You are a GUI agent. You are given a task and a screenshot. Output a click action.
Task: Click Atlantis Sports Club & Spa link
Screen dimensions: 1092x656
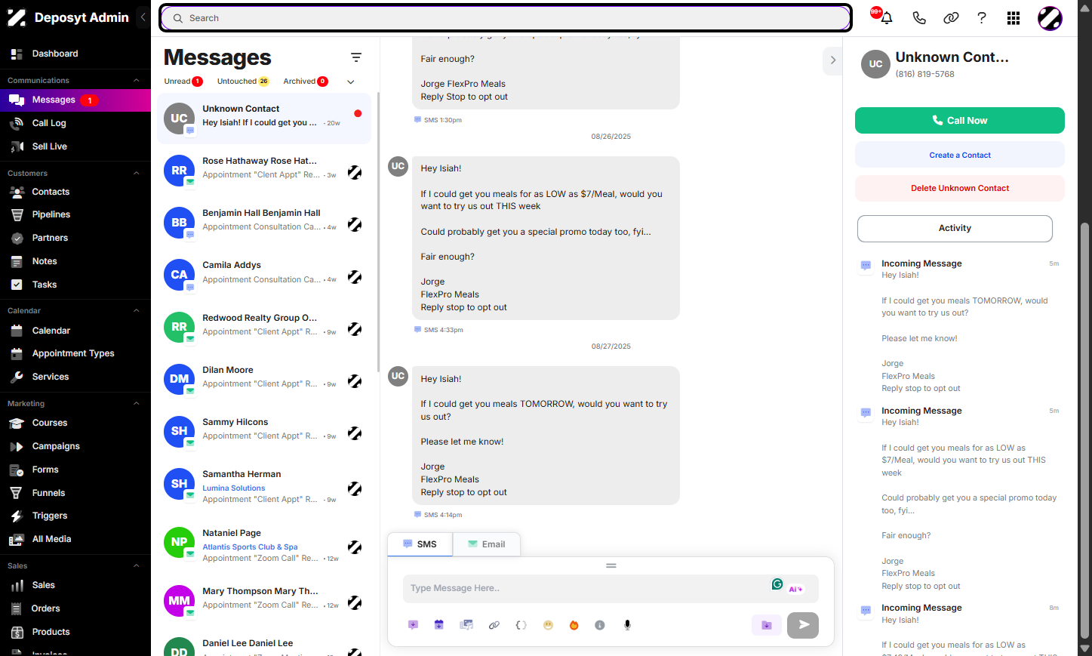coord(250,547)
